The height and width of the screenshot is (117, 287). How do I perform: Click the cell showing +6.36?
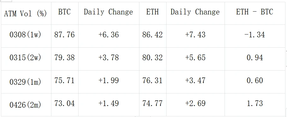click(109, 36)
